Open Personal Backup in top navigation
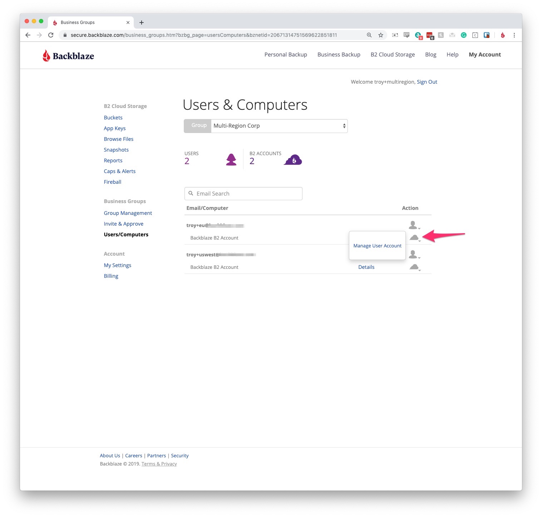Image resolution: width=542 pixels, height=517 pixels. click(286, 54)
